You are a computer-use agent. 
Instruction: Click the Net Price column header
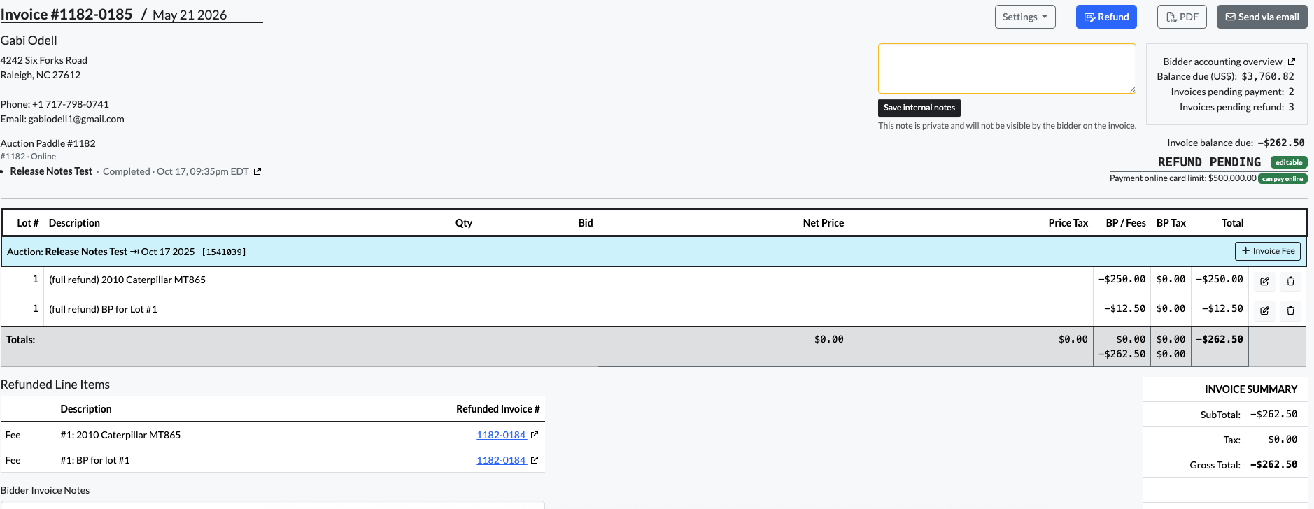(824, 223)
